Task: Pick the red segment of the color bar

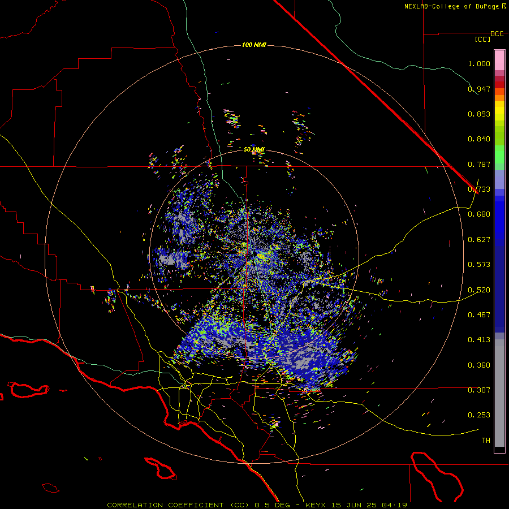Action: point(499,84)
